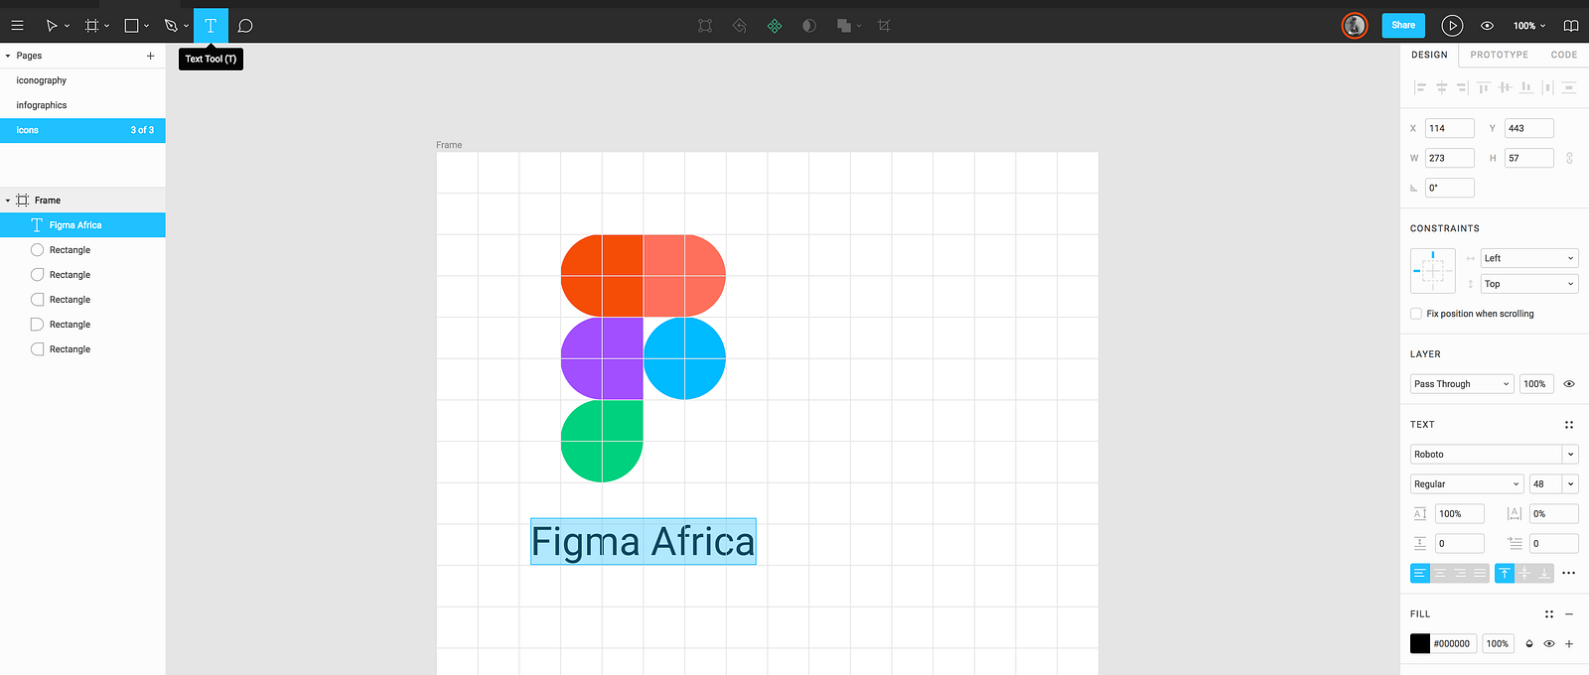
Task: Set text align right
Action: click(1460, 573)
